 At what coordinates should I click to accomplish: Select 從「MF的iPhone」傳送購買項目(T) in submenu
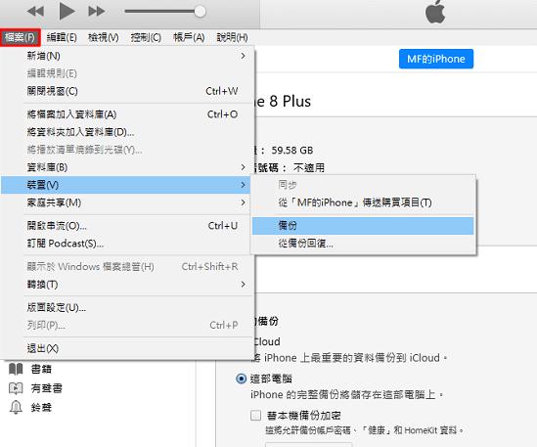tap(363, 202)
